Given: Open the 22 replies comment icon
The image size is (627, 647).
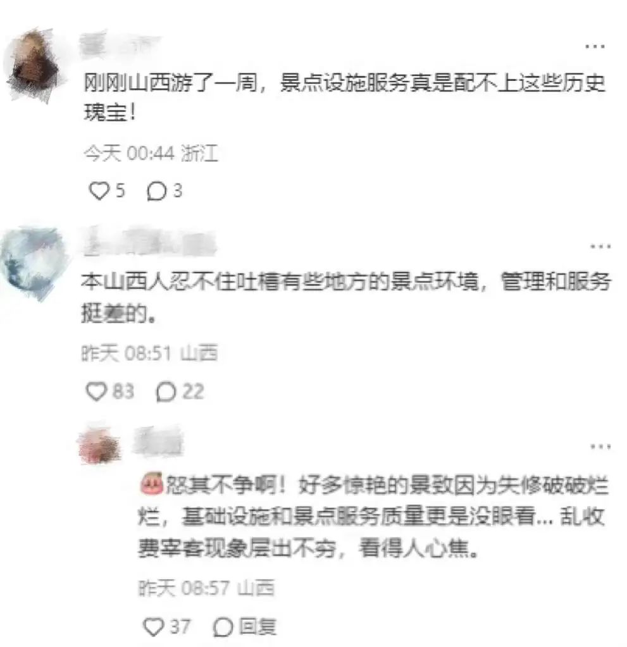Looking at the screenshot, I should (x=166, y=391).
